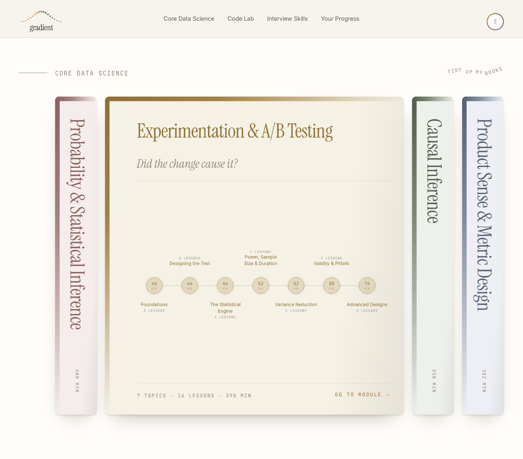Click the Foundations topic label
The width and height of the screenshot is (523, 459).
tap(154, 305)
